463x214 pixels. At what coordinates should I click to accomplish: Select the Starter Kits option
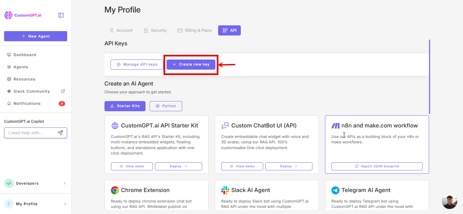125,106
